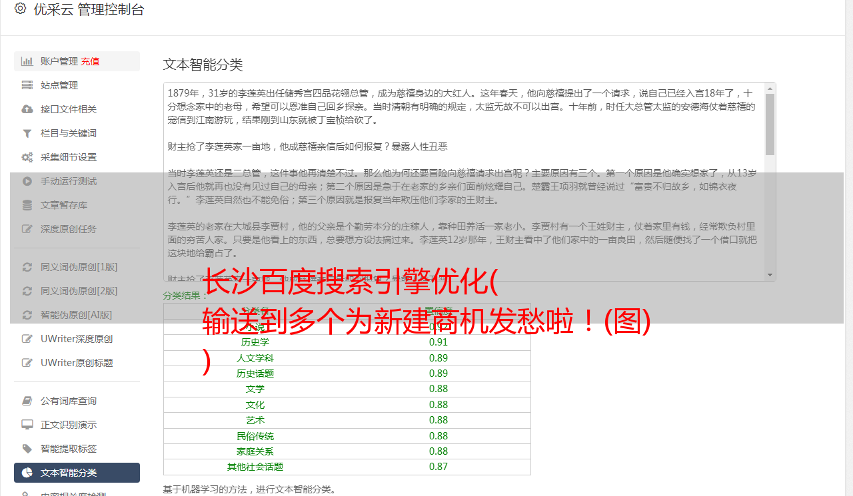The height and width of the screenshot is (496, 853).
Task: Go to 站点管理 in the sidebar
Action: pyautogui.click(x=77, y=85)
